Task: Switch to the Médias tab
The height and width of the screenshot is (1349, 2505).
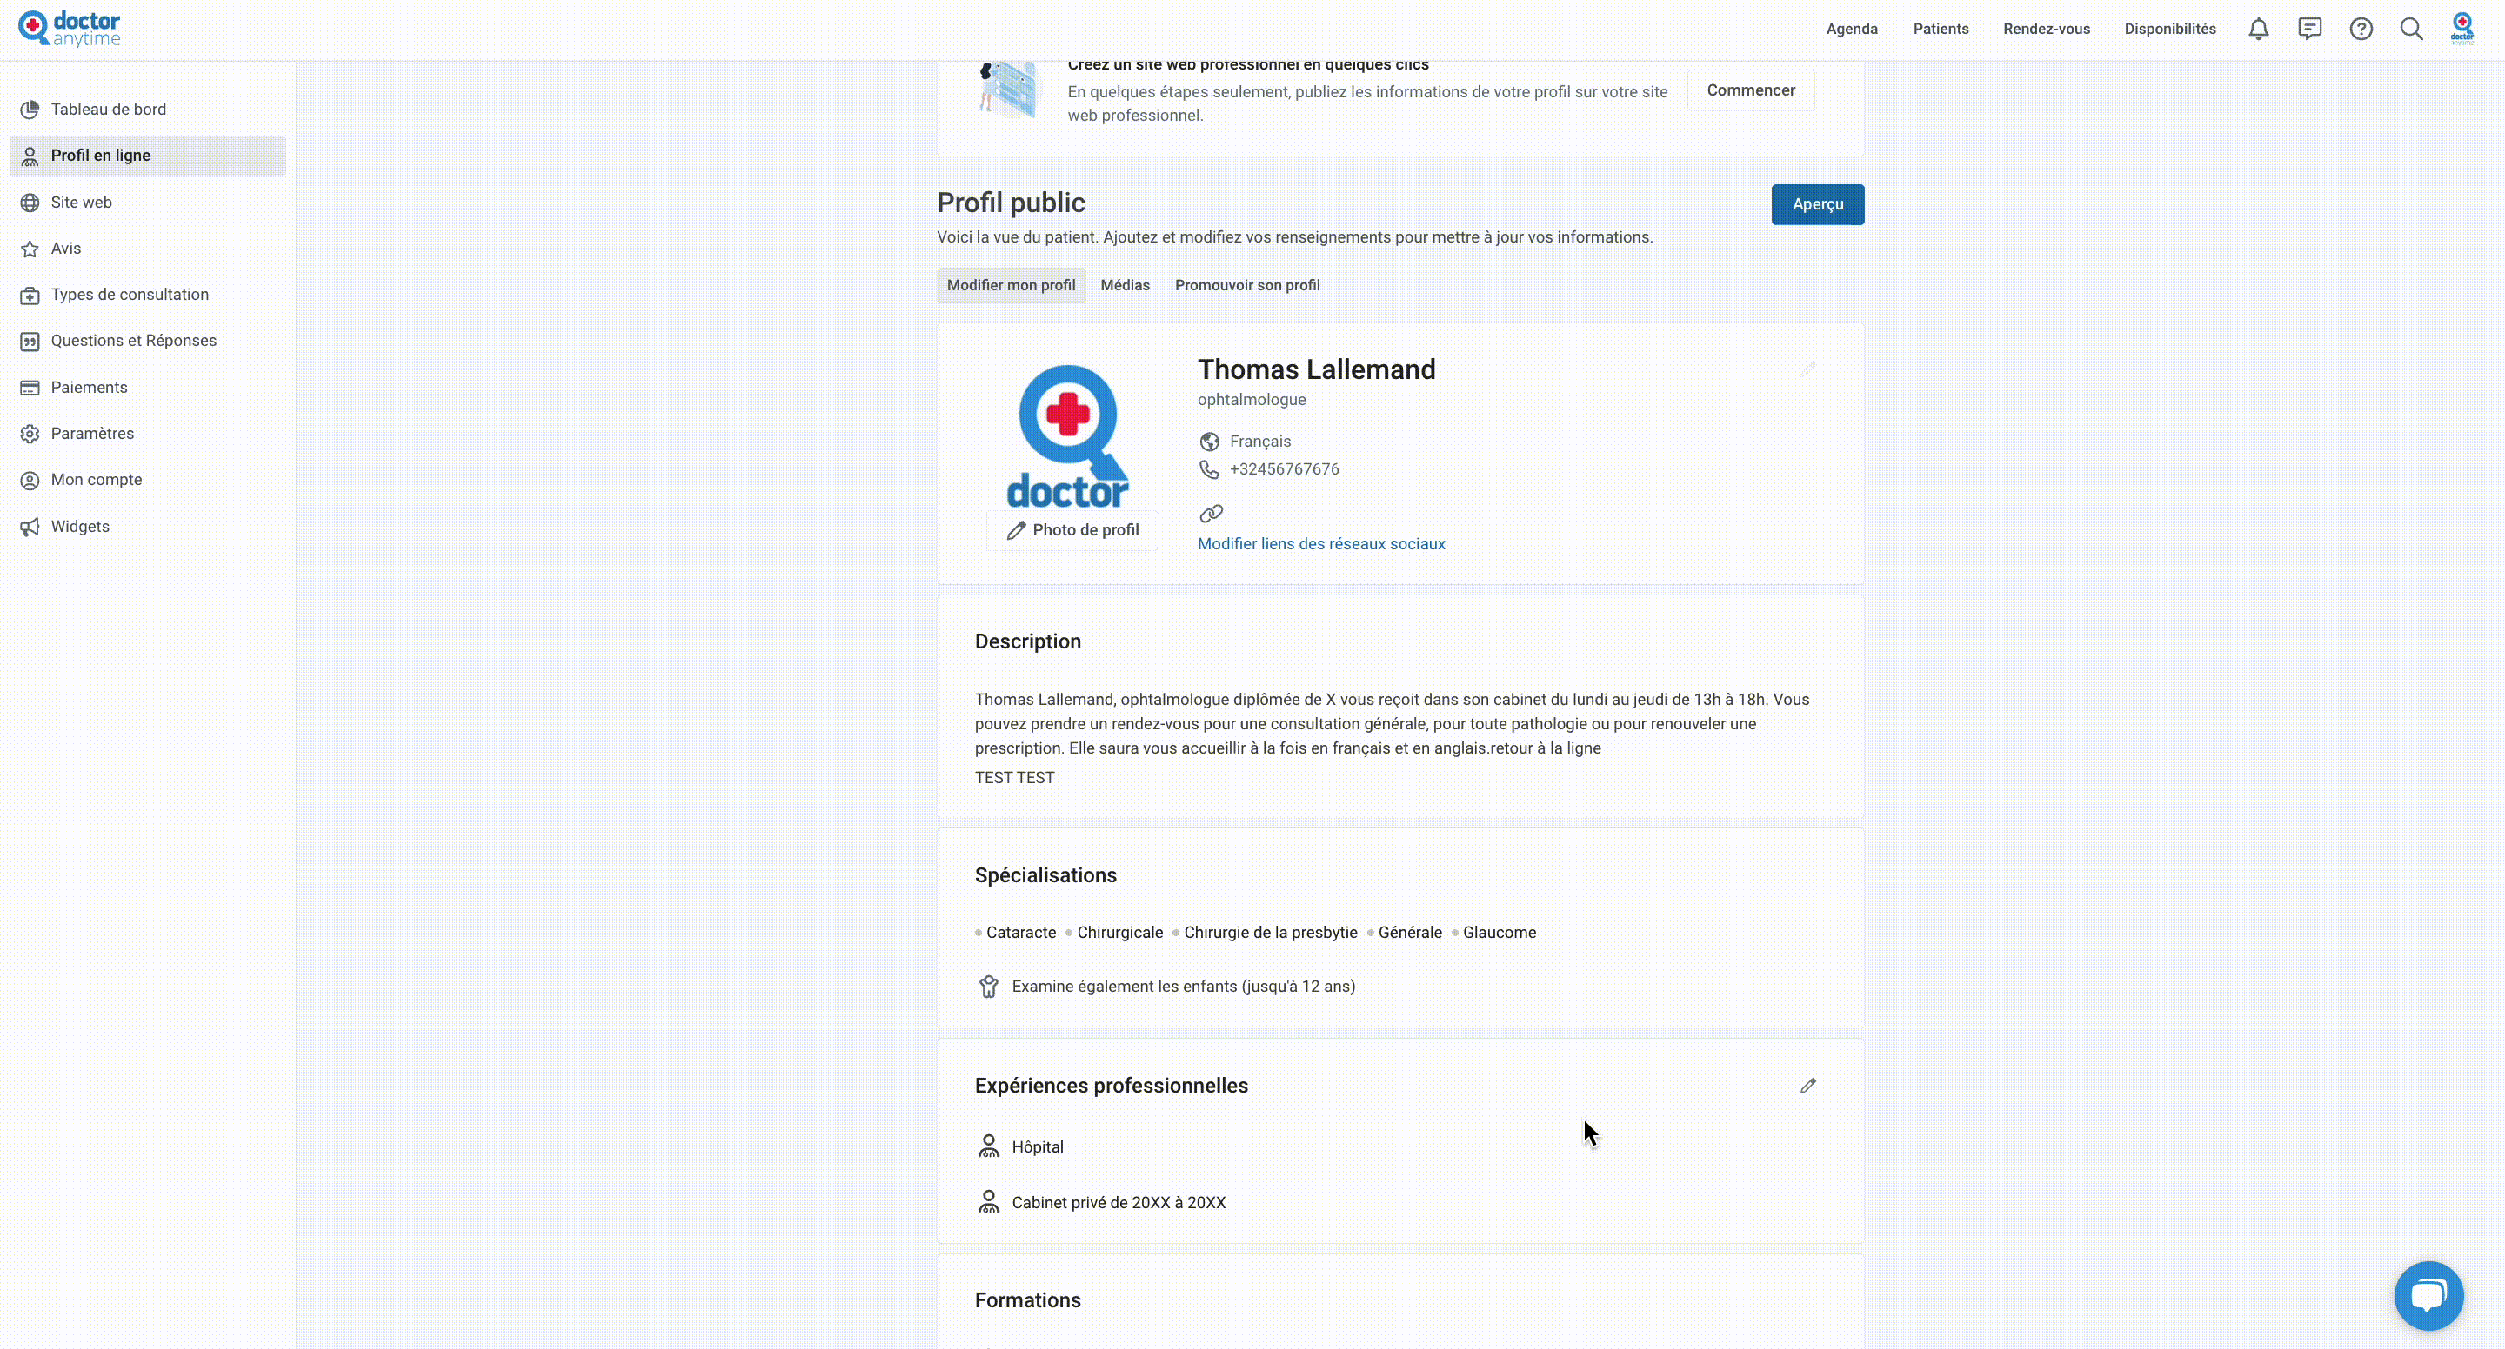Action: coord(1126,285)
